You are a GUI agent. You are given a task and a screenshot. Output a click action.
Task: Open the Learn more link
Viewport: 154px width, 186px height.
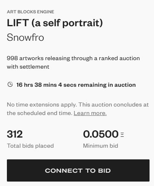point(90,113)
